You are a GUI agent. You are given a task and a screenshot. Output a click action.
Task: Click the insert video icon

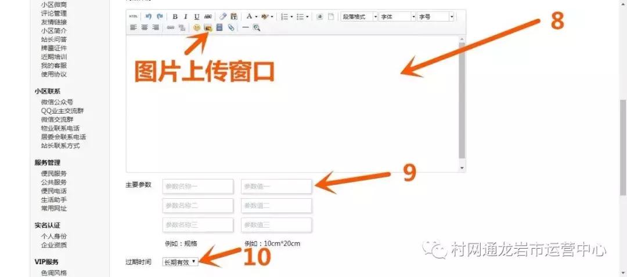[219, 28]
